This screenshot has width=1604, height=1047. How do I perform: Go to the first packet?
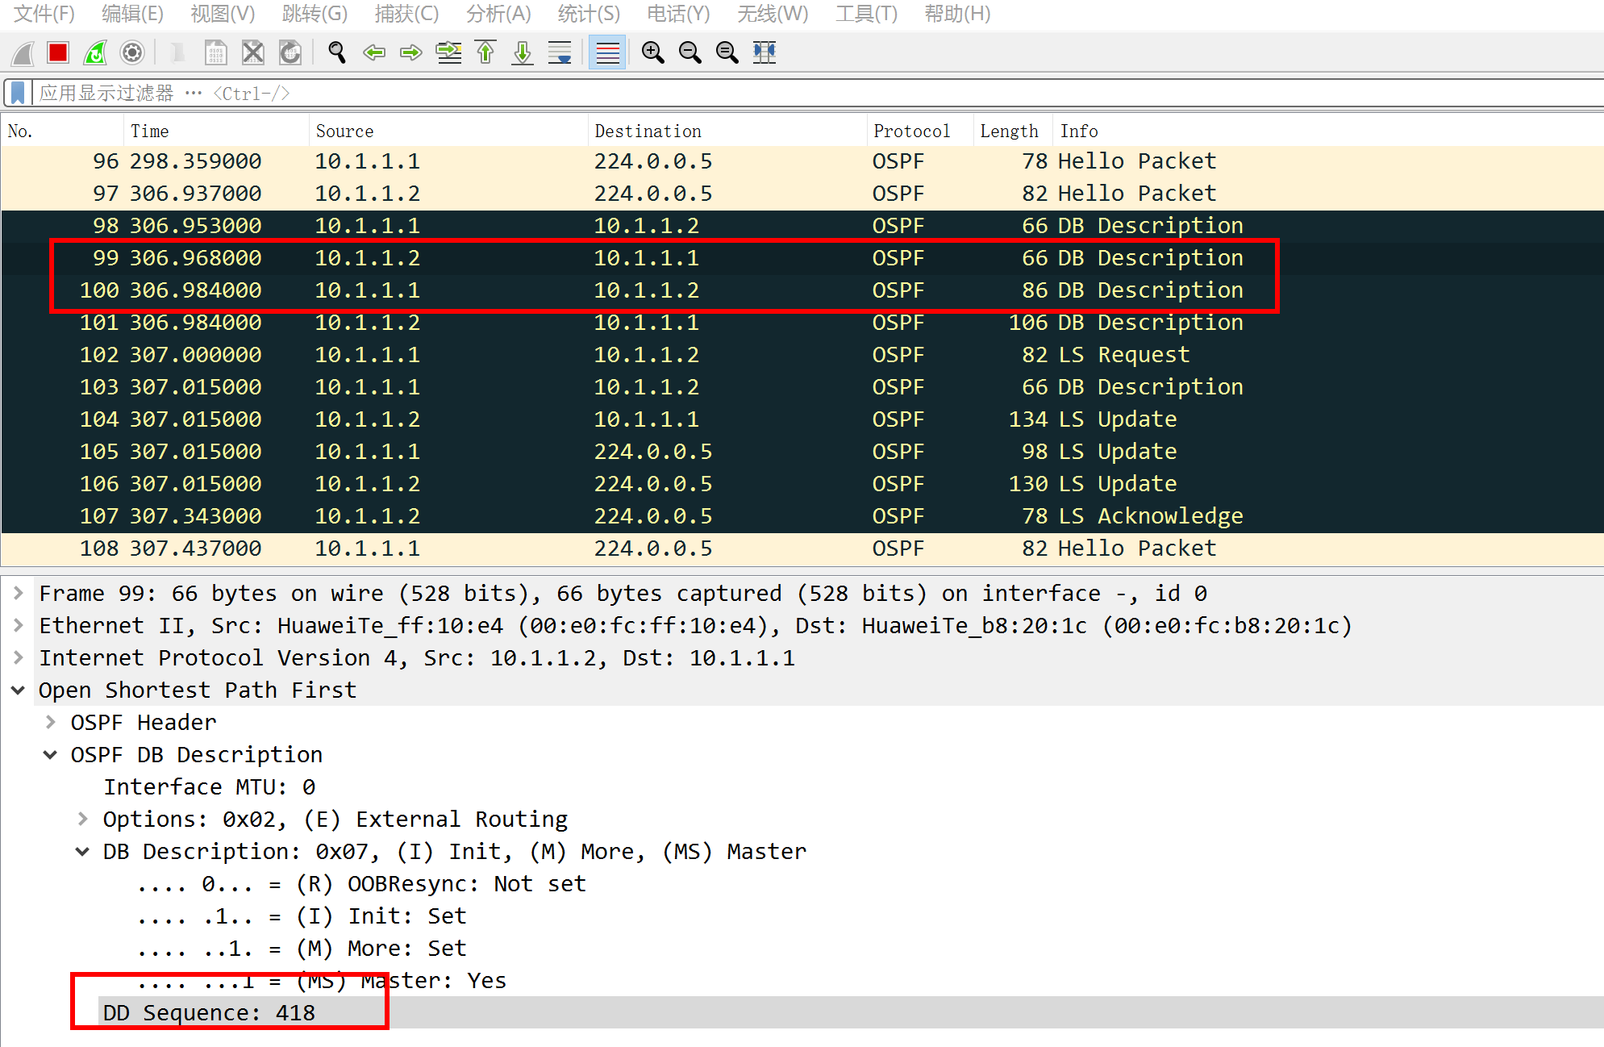485,53
